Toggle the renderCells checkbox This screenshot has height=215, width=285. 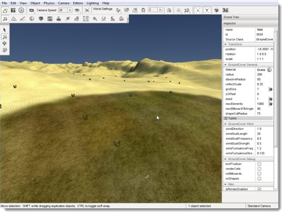(259, 169)
